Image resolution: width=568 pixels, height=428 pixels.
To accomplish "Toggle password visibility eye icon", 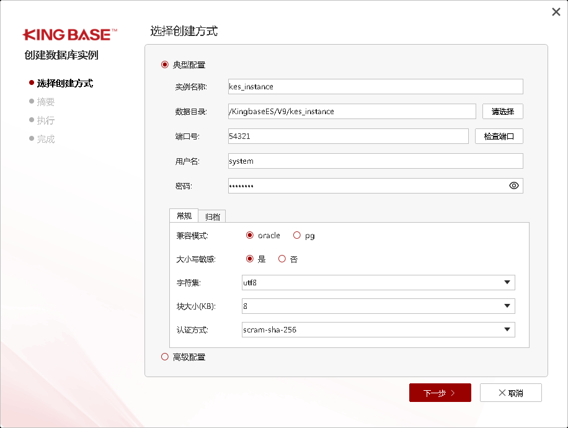I will [x=513, y=185].
